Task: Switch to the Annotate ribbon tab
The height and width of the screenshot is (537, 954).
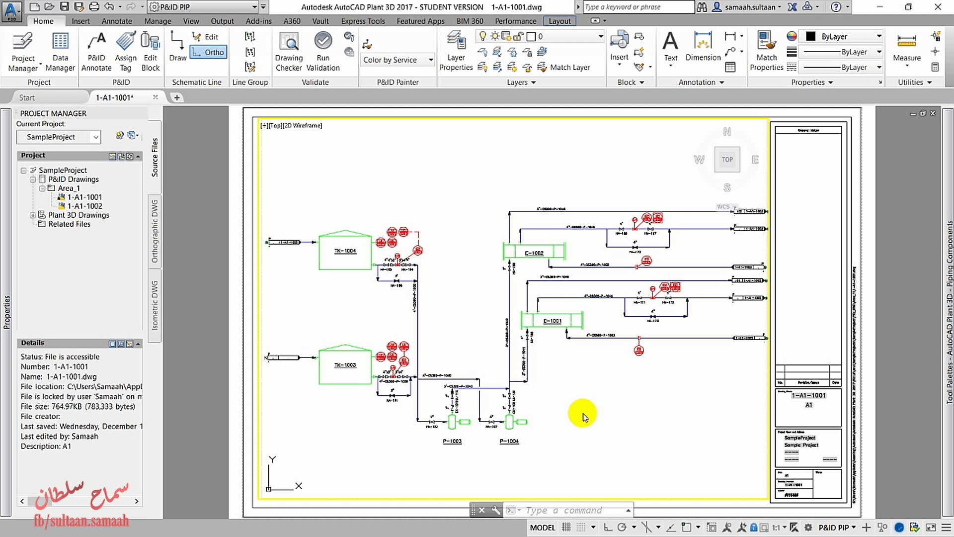Action: [116, 21]
